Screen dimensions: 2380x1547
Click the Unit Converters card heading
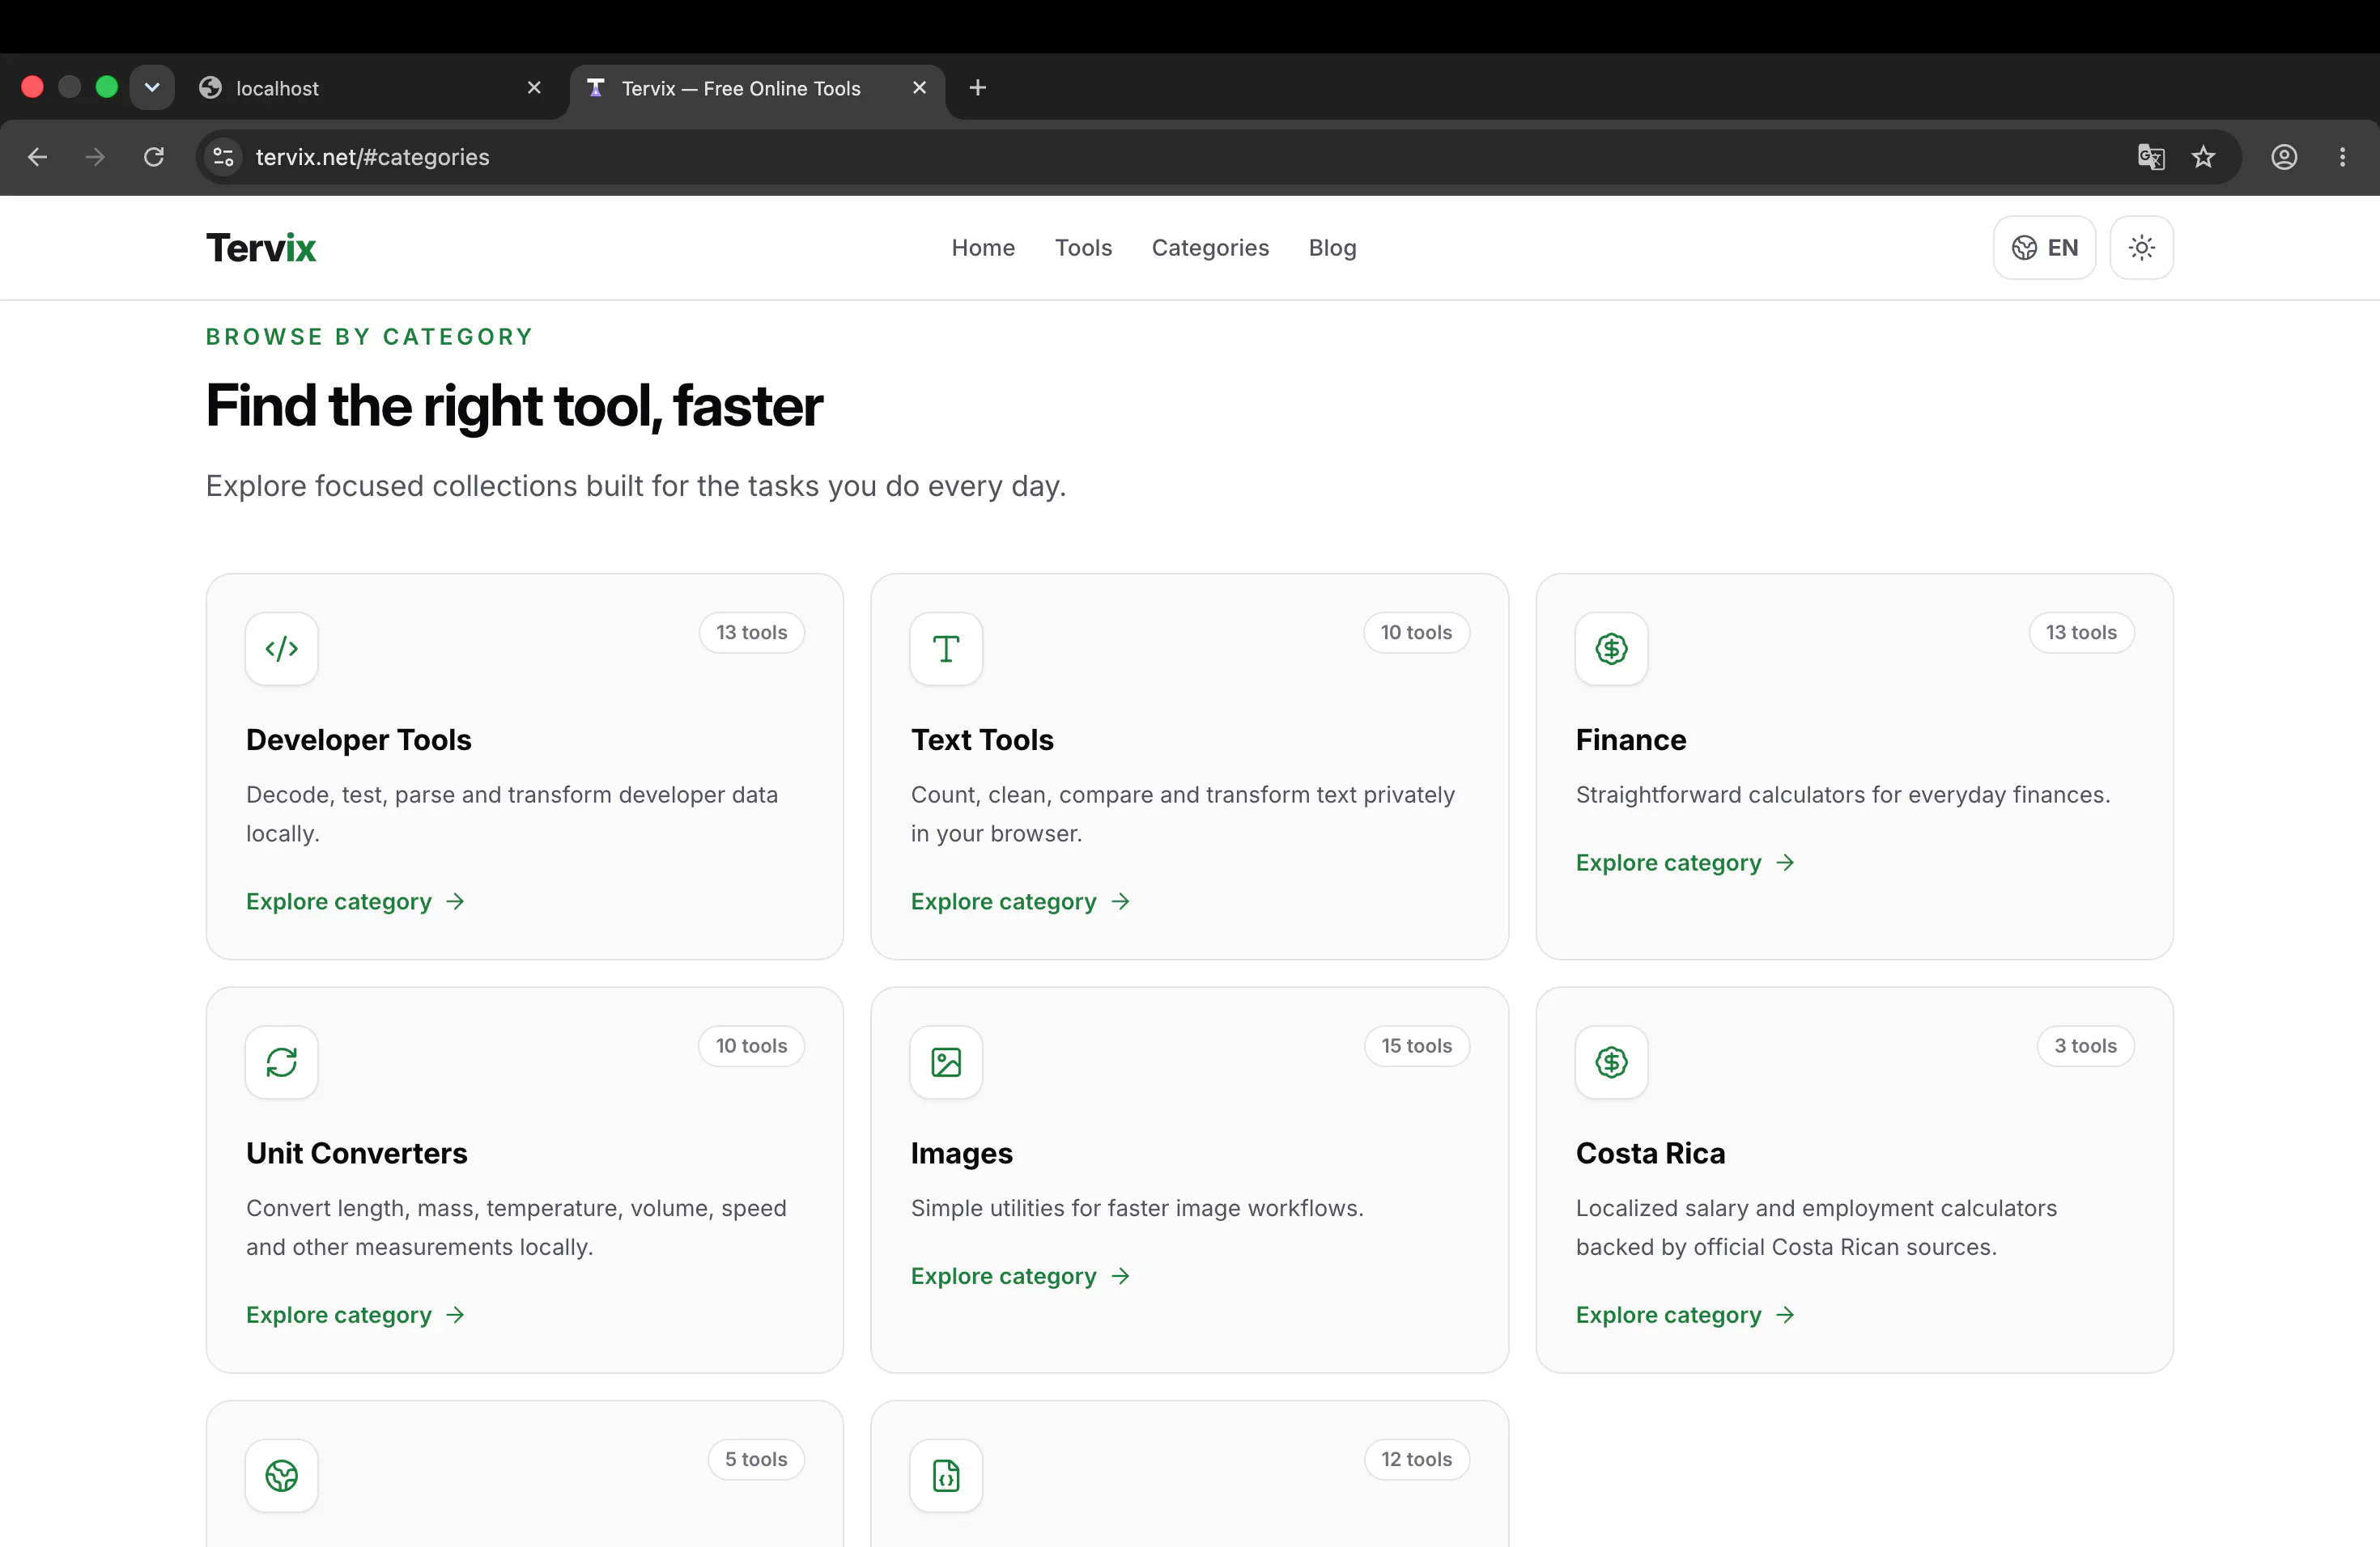pos(356,1153)
